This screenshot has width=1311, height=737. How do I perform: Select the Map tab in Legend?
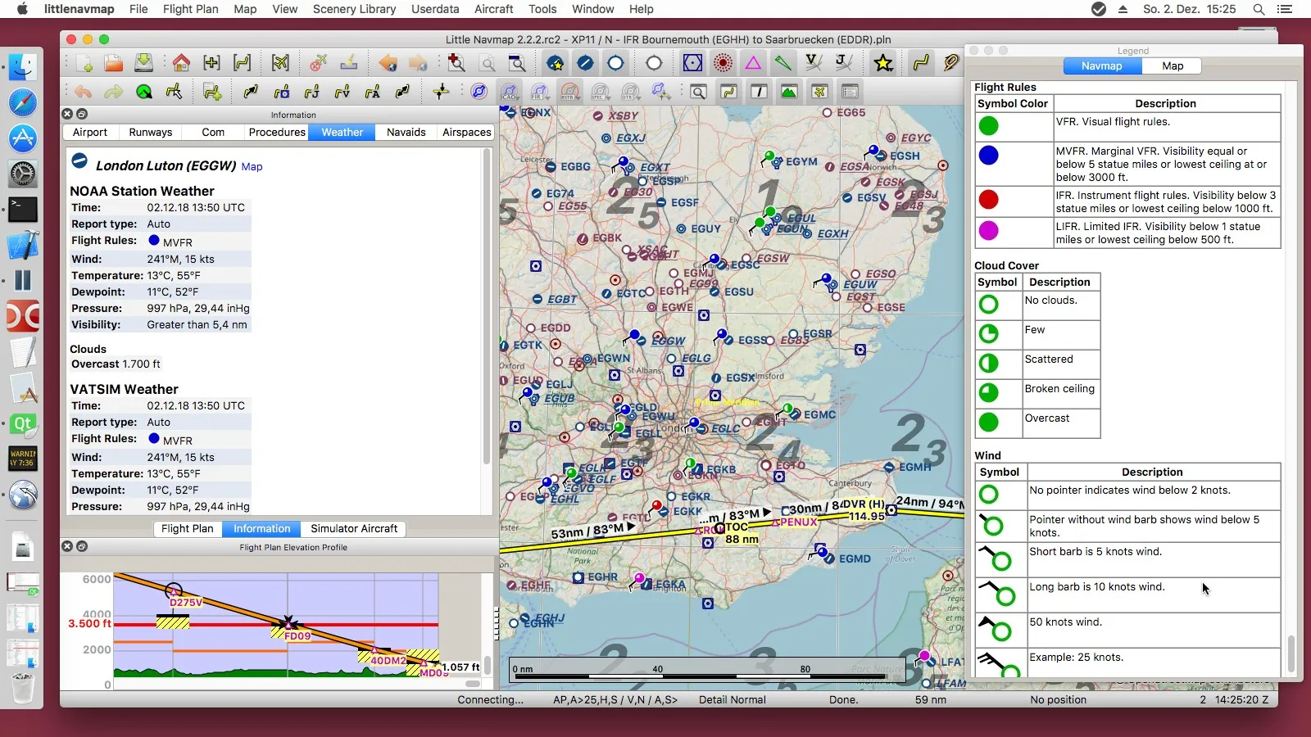pyautogui.click(x=1172, y=66)
